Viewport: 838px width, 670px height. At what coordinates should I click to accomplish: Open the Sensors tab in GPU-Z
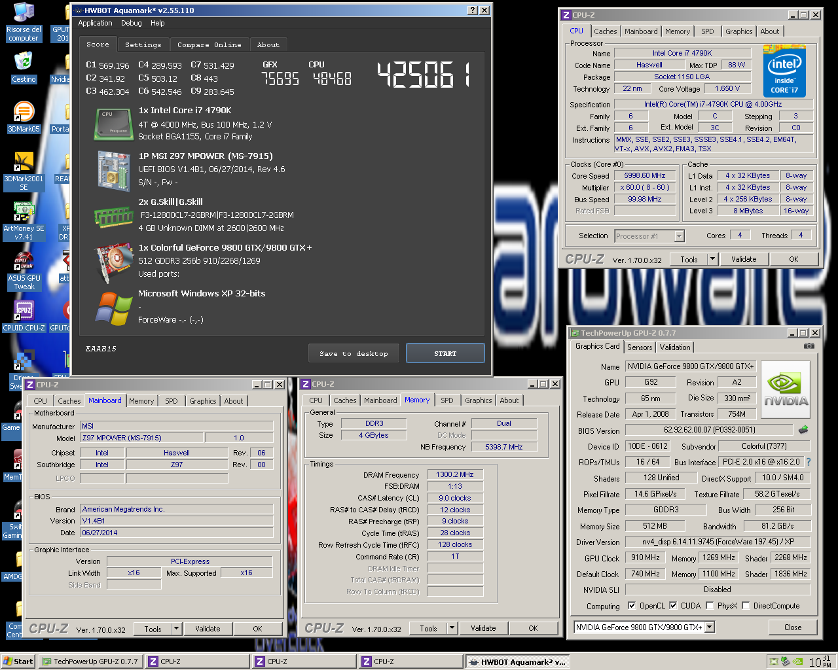click(640, 347)
